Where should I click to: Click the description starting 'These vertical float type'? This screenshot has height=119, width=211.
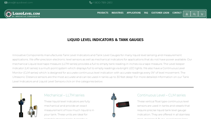[x=164, y=109]
